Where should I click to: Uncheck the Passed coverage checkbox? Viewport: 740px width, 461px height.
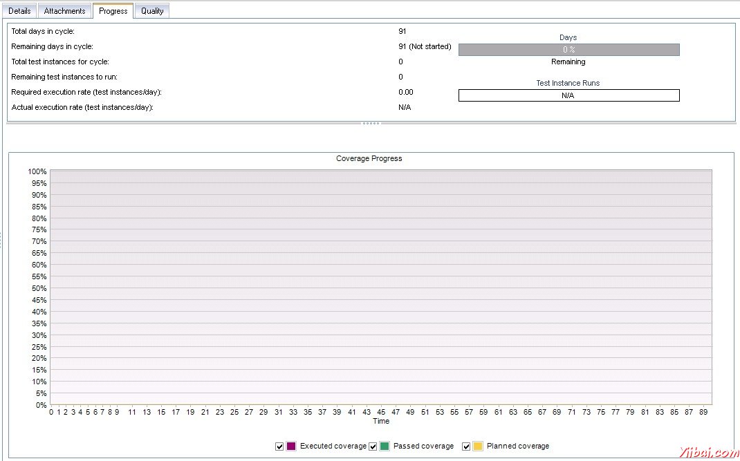tap(373, 446)
